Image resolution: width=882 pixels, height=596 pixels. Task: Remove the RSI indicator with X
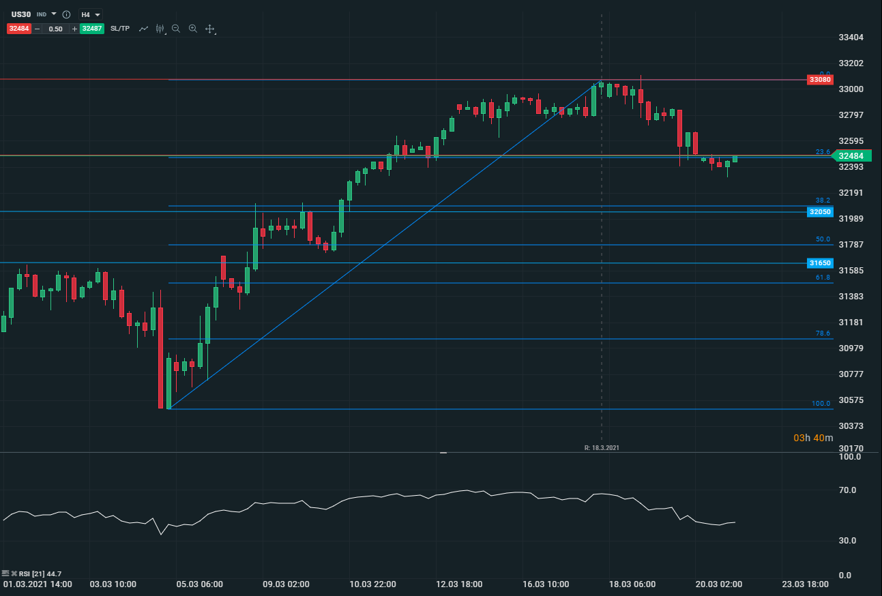click(14, 573)
